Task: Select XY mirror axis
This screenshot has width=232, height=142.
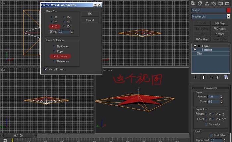Action: click(x=64, y=17)
